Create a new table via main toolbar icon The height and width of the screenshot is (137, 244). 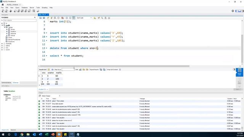tap(19, 11)
